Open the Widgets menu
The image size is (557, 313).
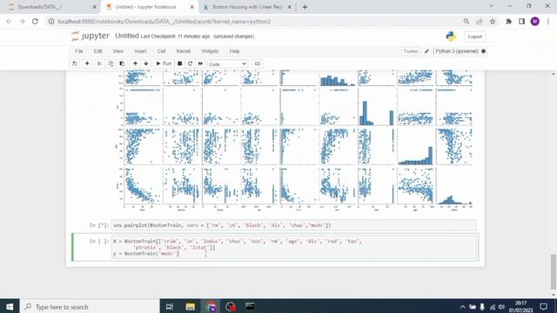210,51
